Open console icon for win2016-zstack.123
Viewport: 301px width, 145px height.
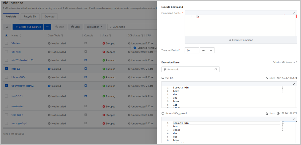click(86, 60)
